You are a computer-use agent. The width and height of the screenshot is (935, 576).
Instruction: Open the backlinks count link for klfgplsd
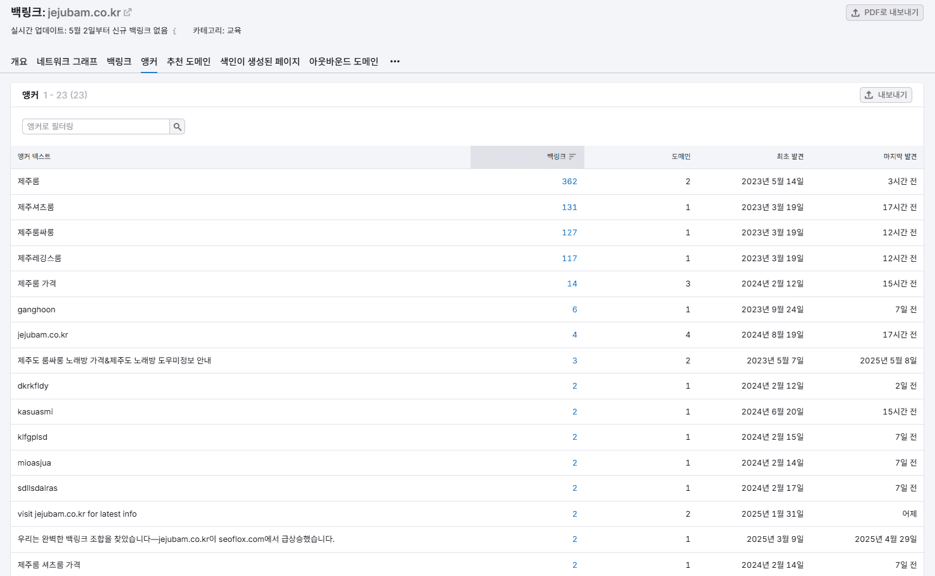(x=575, y=437)
